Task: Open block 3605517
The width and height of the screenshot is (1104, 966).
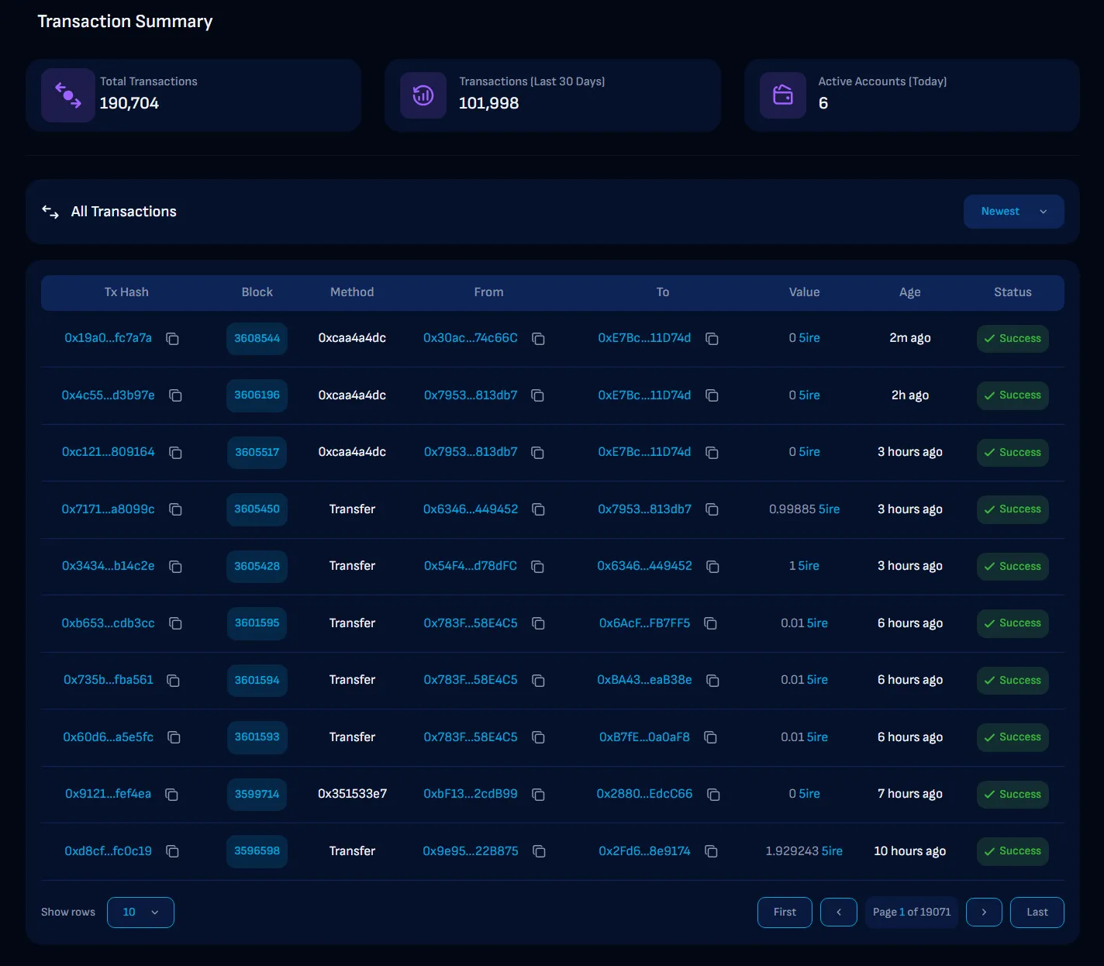Action: (257, 453)
